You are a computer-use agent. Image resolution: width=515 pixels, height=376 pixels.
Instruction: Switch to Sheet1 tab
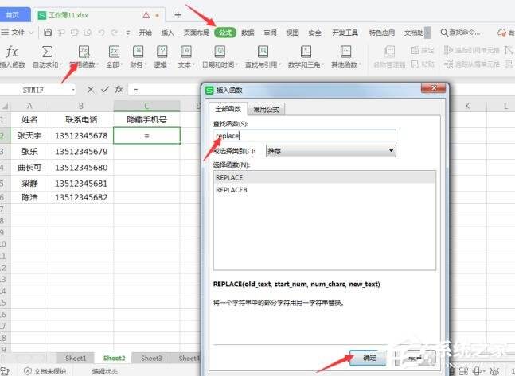pyautogui.click(x=76, y=358)
